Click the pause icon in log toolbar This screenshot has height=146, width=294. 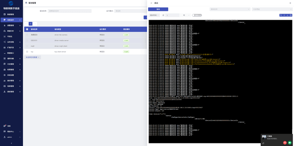click(284, 15)
